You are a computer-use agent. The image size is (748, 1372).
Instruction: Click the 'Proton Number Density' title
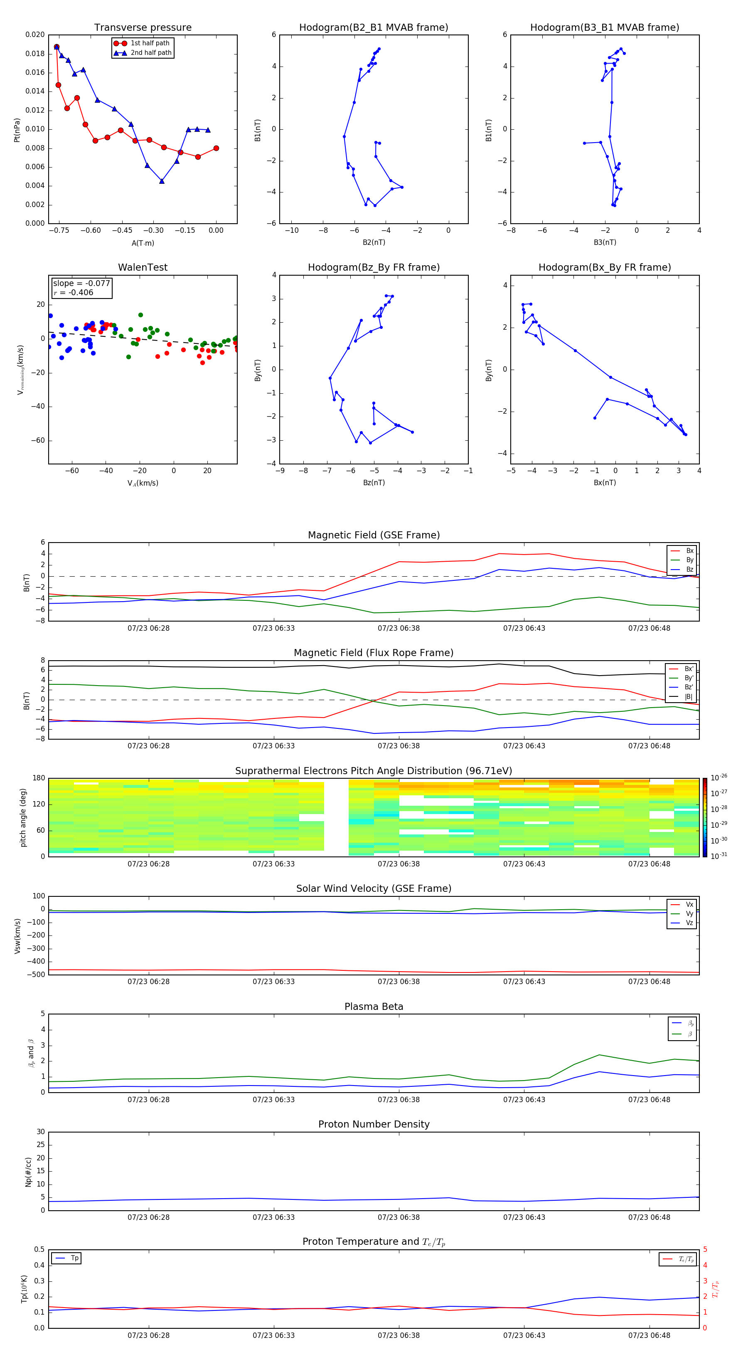tap(374, 1124)
